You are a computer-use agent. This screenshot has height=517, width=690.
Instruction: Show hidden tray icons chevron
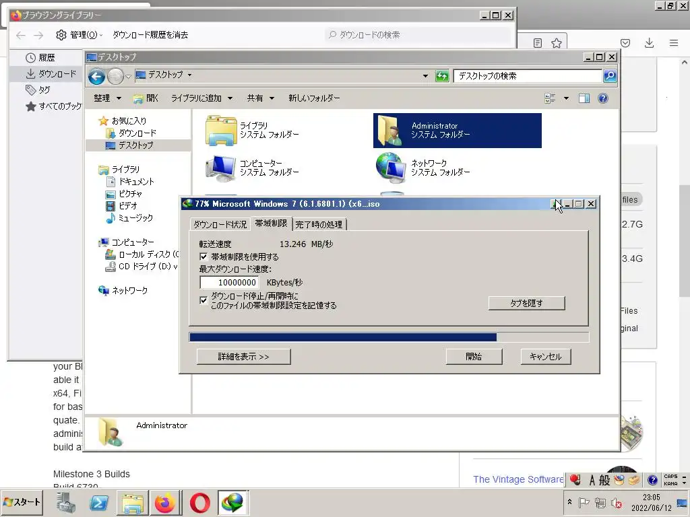pos(569,502)
